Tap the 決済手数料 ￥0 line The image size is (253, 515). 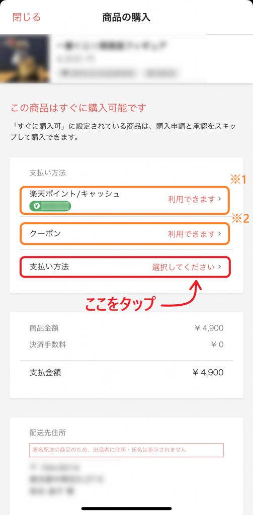[127, 345]
